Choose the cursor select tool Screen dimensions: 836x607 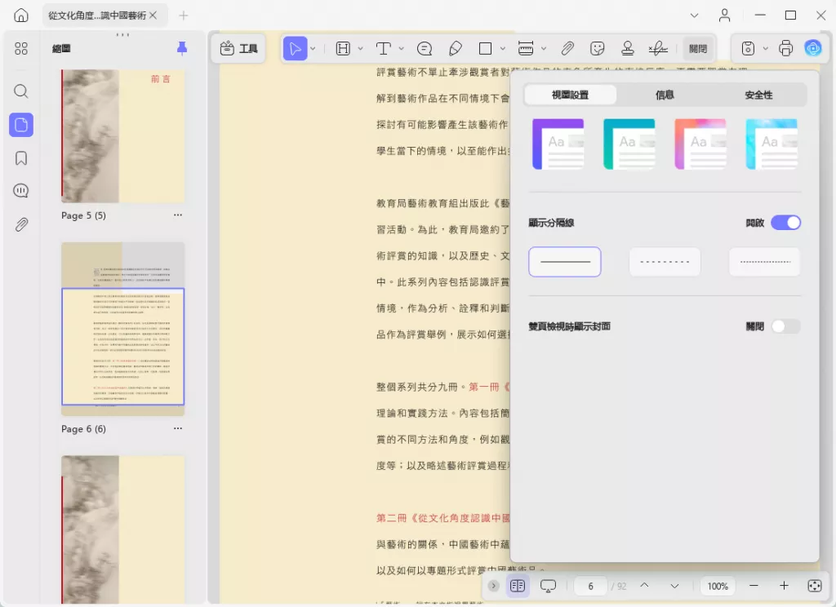tap(295, 49)
